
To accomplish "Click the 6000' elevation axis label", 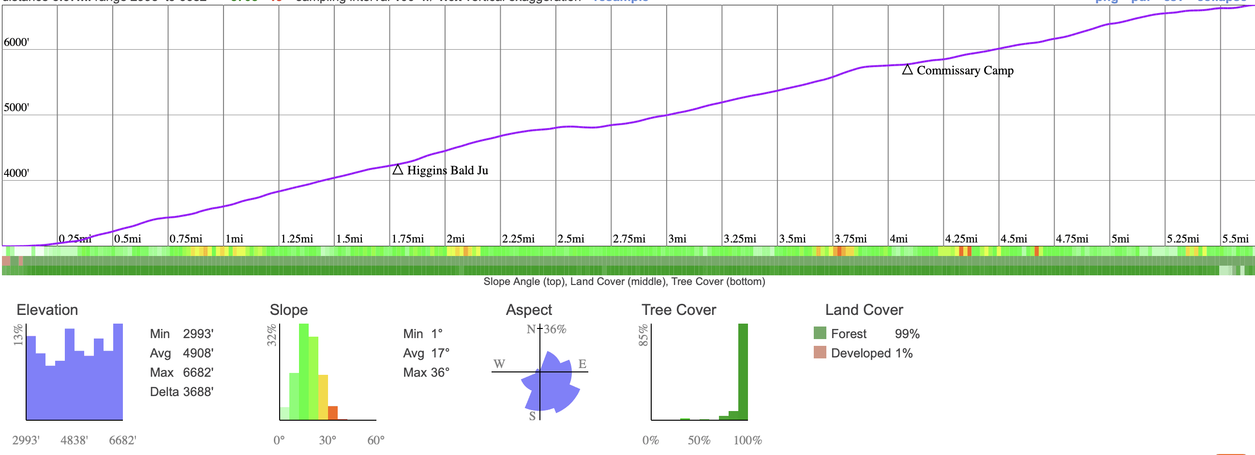I will click(x=16, y=43).
